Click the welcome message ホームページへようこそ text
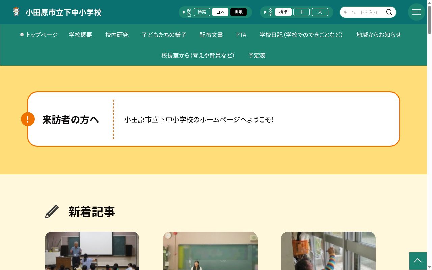Image resolution: width=432 pixels, height=270 pixels. 199,119
